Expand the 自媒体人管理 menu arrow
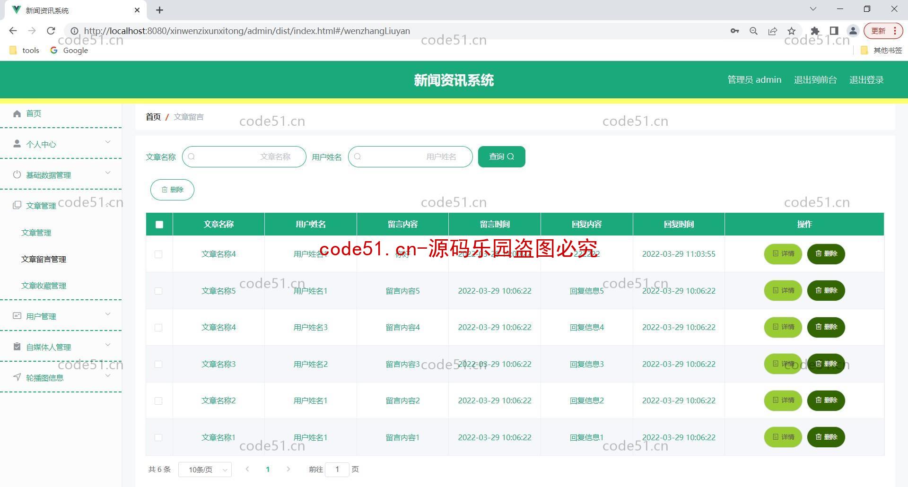Image resolution: width=908 pixels, height=487 pixels. point(108,345)
